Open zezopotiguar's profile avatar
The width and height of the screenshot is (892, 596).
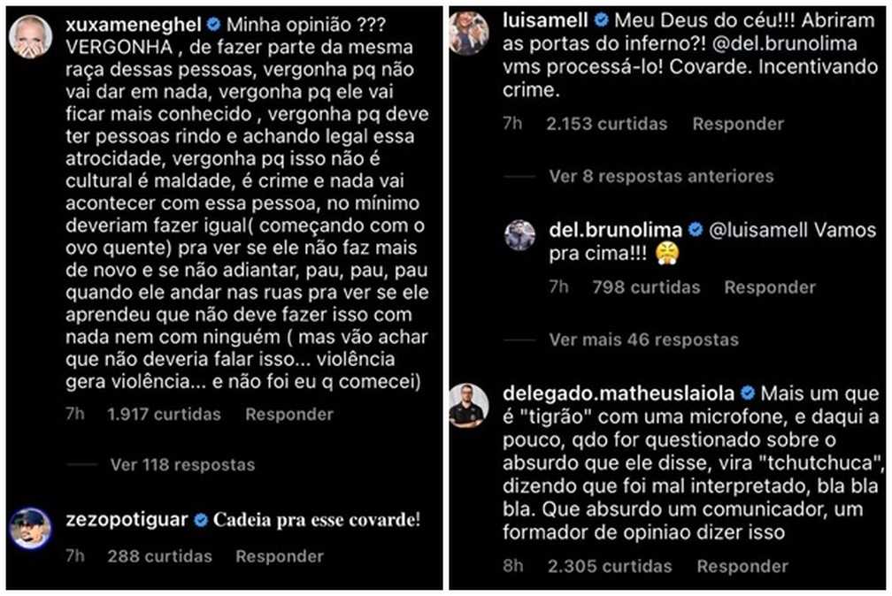point(31,528)
